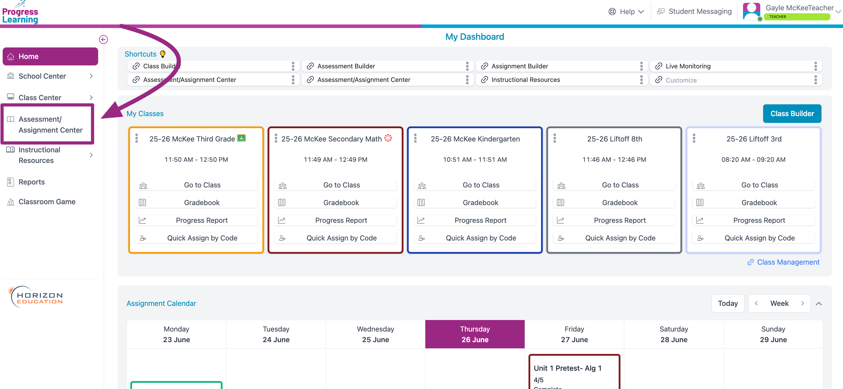Select Friday 27 June calendar header

pos(574,334)
